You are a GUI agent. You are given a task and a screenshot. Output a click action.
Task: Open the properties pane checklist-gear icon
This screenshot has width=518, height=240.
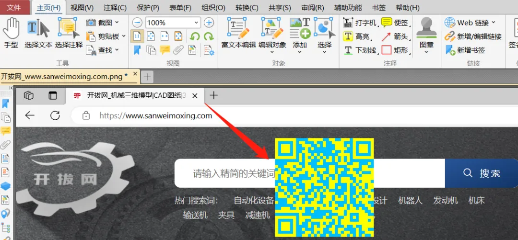pyautogui.click(x=209, y=50)
